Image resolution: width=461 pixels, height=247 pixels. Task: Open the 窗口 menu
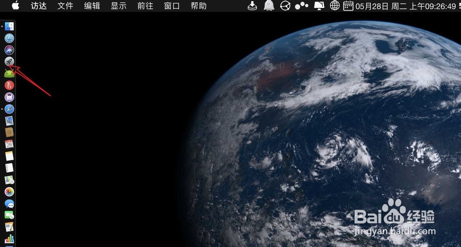click(172, 6)
